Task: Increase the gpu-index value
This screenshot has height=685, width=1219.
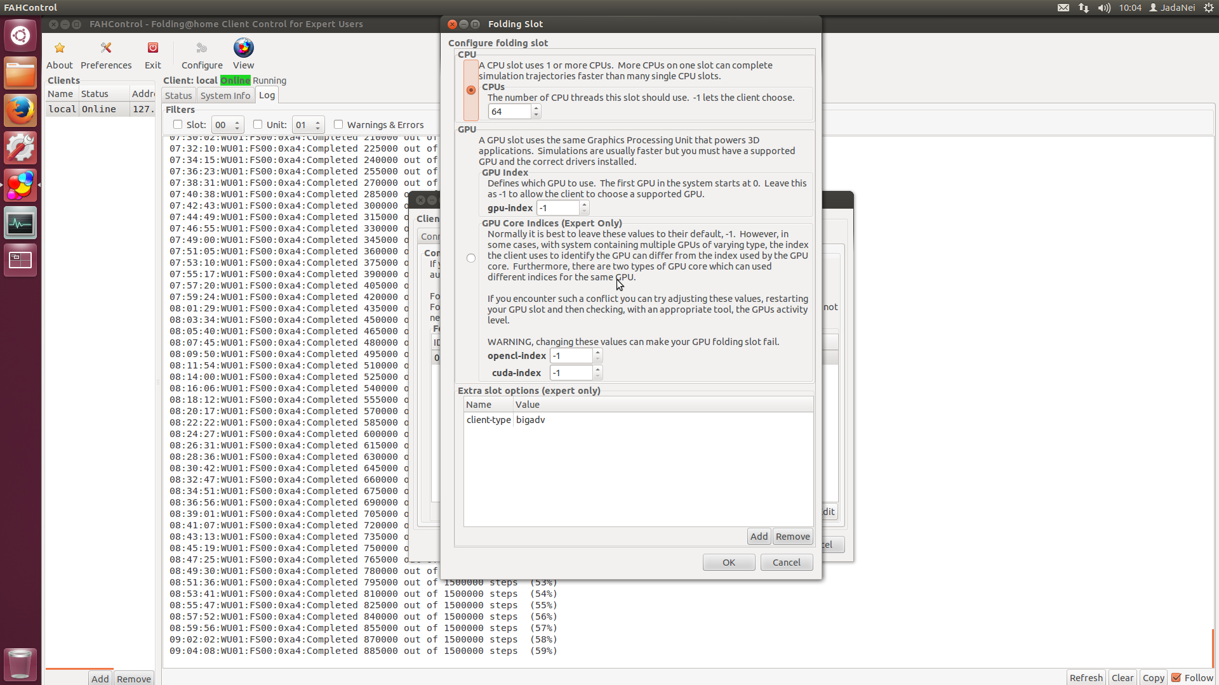Action: point(585,205)
